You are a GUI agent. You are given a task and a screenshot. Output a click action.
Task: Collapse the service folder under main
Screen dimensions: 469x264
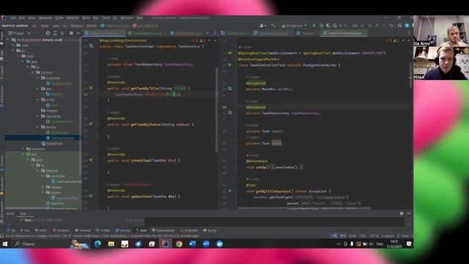tap(37, 127)
